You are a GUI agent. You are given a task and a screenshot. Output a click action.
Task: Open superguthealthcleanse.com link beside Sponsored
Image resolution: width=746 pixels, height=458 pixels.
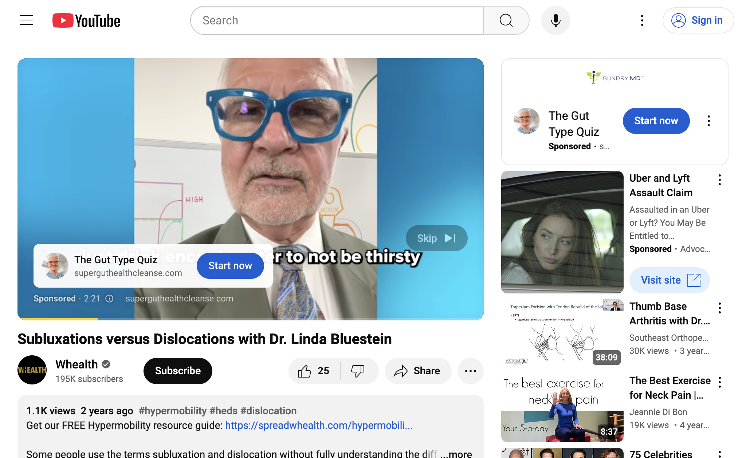(180, 299)
